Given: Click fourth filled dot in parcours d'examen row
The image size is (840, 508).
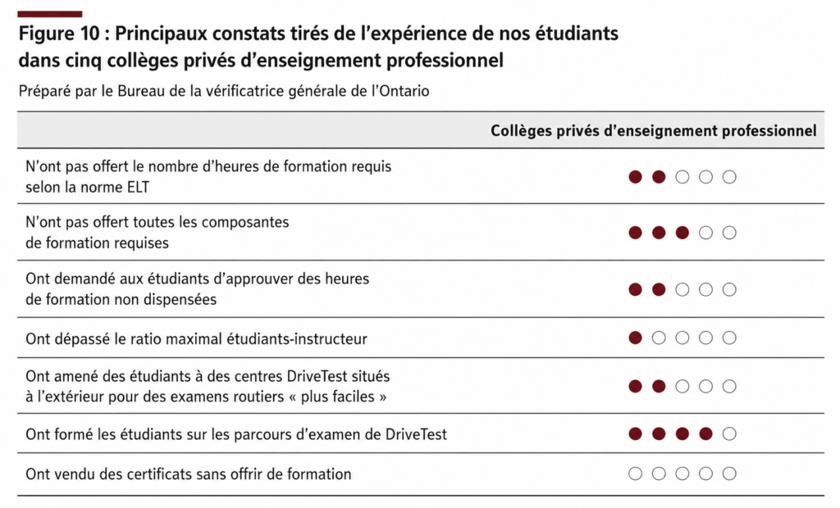Looking at the screenshot, I should click(706, 433).
